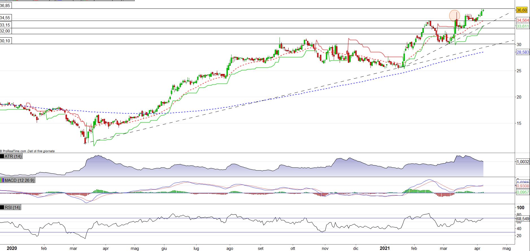Click the dic month label on time axis
530x251 pixels.
click(356, 249)
